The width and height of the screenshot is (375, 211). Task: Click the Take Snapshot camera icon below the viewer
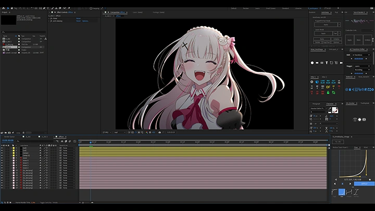(x=159, y=132)
